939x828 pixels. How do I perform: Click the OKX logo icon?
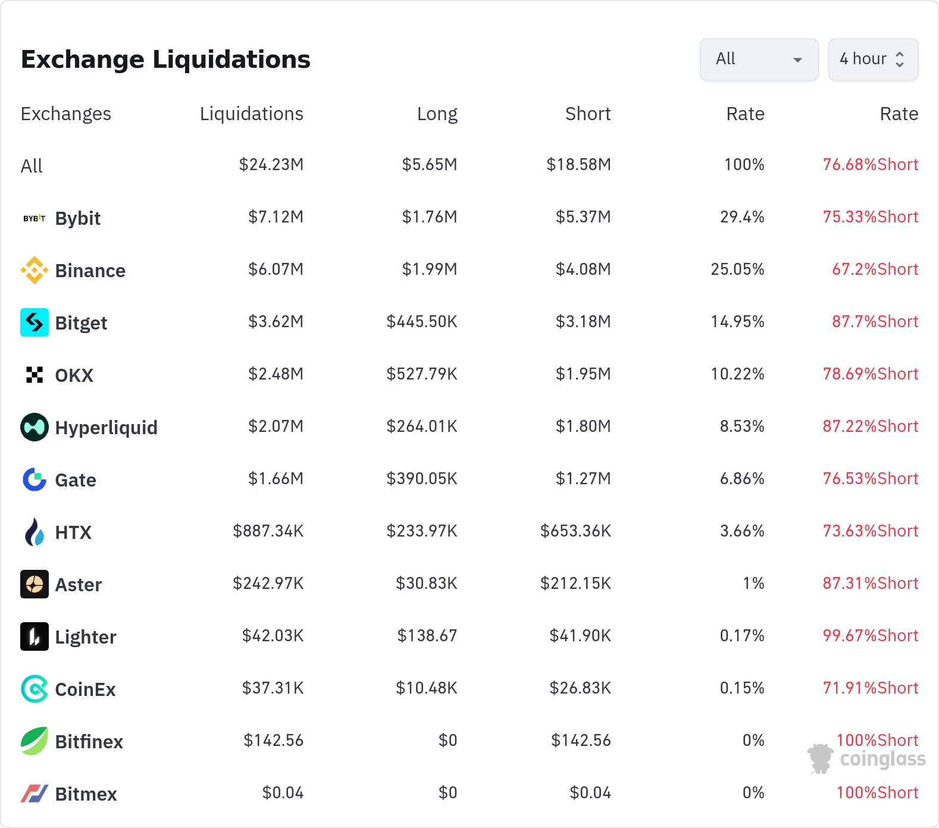pyautogui.click(x=35, y=375)
